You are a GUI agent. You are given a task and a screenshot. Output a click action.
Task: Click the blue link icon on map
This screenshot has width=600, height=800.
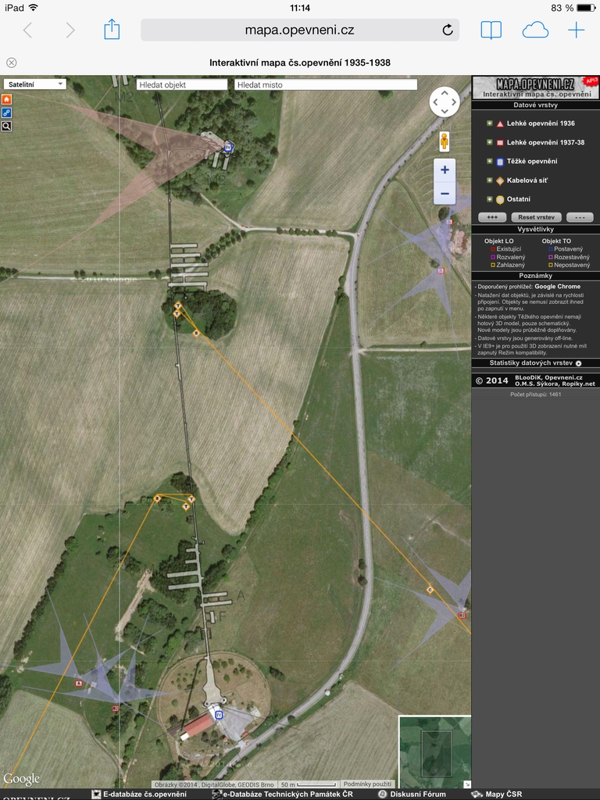tap(6, 112)
